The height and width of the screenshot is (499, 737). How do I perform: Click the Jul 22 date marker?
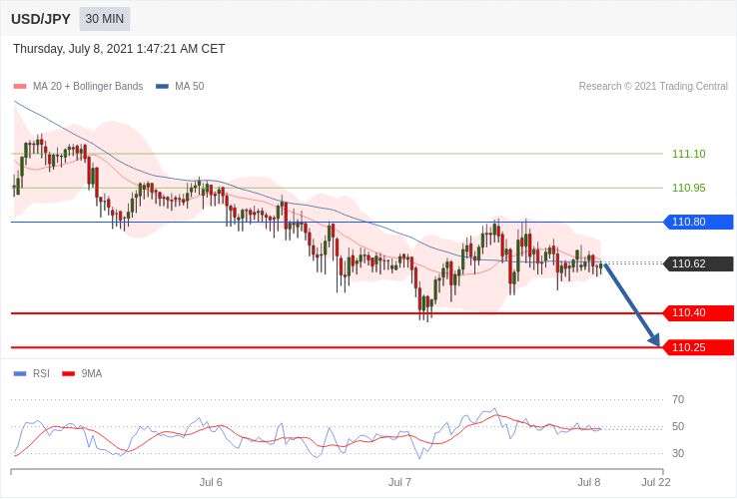656,483
